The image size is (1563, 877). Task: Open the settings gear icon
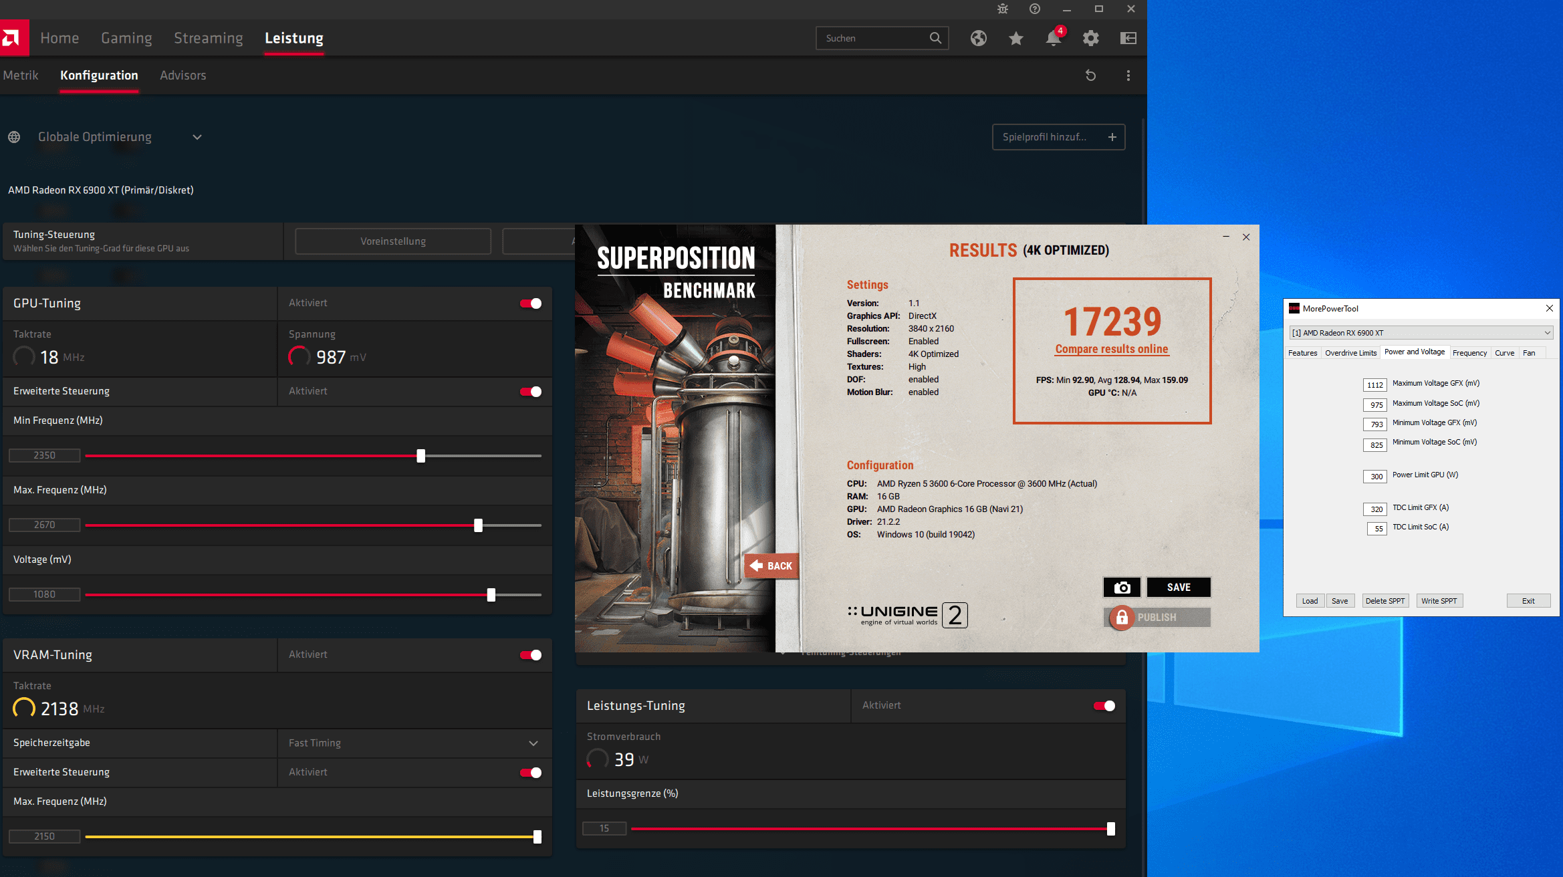pos(1091,38)
